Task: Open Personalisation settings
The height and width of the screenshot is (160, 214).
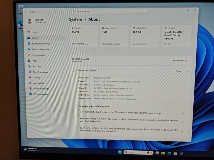Action: click(x=39, y=55)
